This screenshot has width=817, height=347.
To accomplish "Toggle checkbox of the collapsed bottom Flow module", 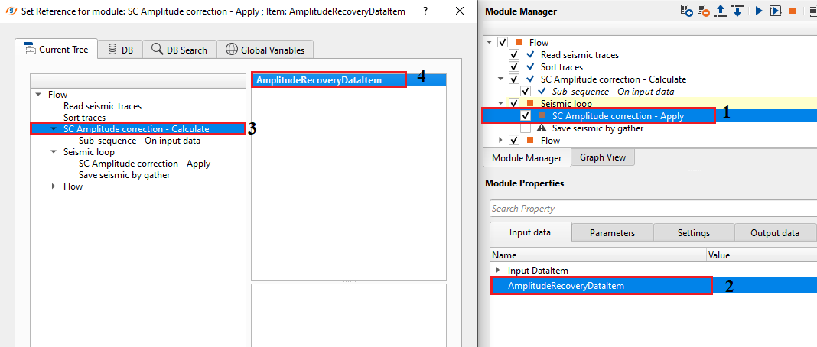I will coord(514,140).
